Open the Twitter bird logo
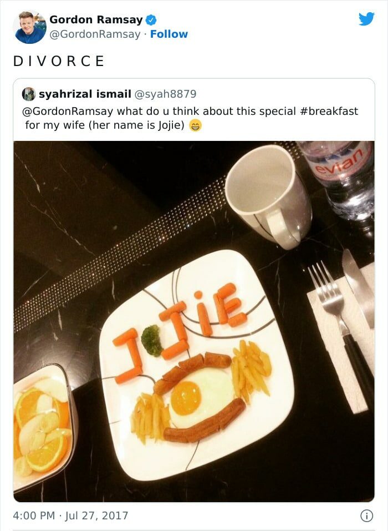 pyautogui.click(x=367, y=19)
